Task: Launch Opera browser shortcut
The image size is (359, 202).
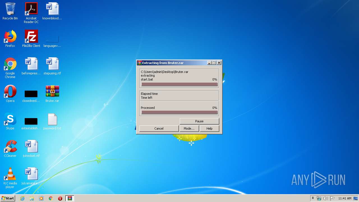Action: (x=10, y=94)
